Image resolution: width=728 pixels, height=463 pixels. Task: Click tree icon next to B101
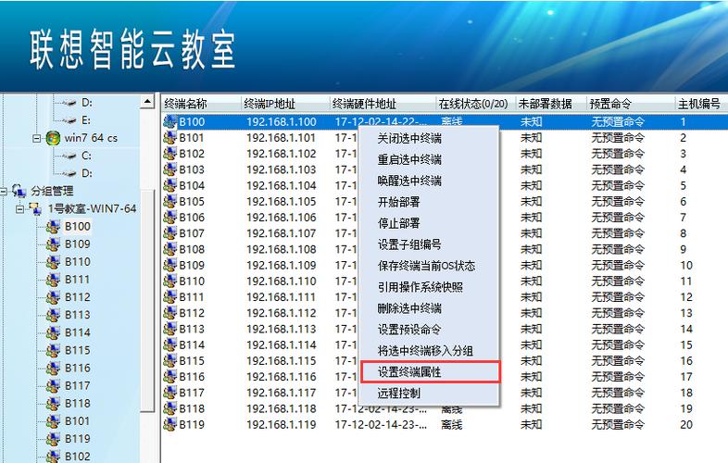(x=54, y=421)
